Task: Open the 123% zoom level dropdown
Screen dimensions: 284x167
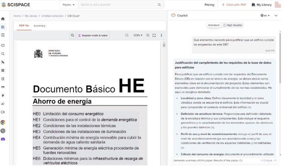Action: (138, 35)
